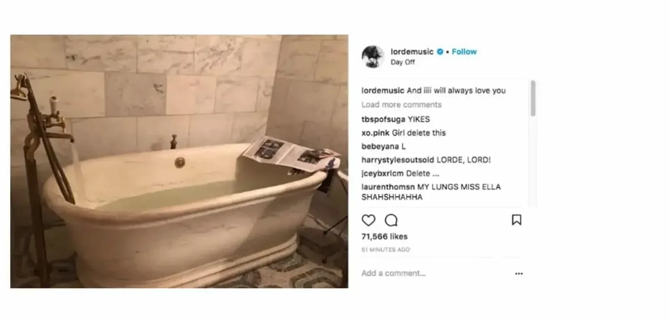Screen dimensions: 669x320
Task: Follow the lordemusic account
Action: tap(464, 52)
